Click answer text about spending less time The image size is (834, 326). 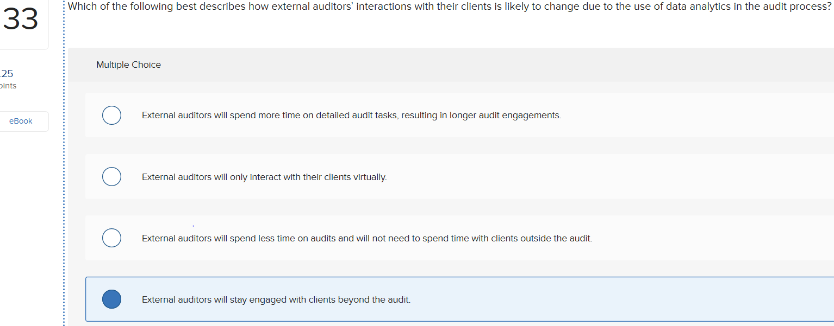(367, 238)
